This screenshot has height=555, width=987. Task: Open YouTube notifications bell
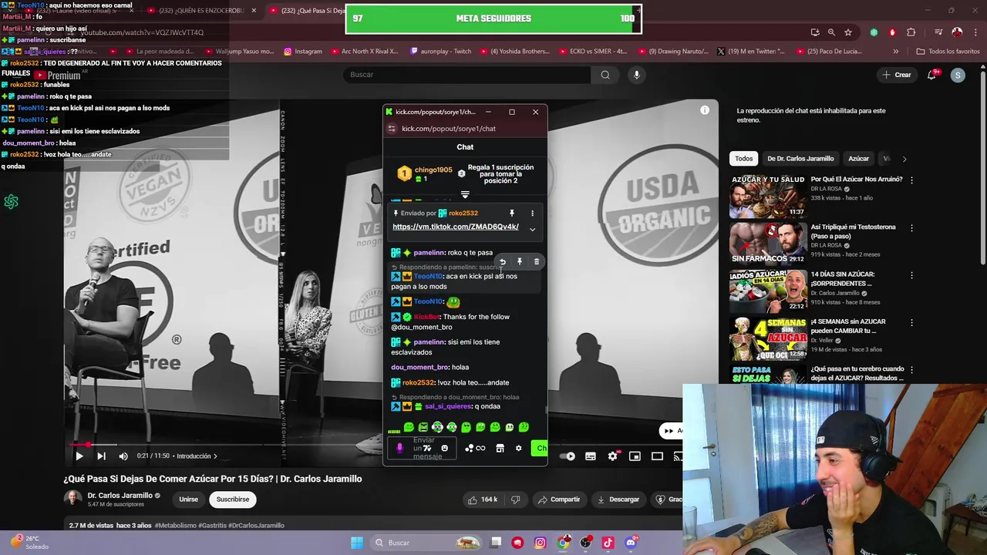pyautogui.click(x=933, y=75)
